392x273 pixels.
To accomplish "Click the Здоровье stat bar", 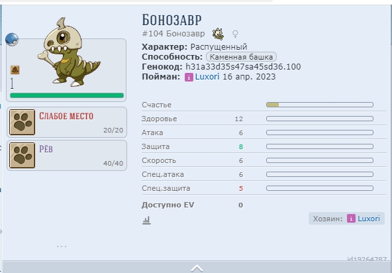I will [x=320, y=119].
